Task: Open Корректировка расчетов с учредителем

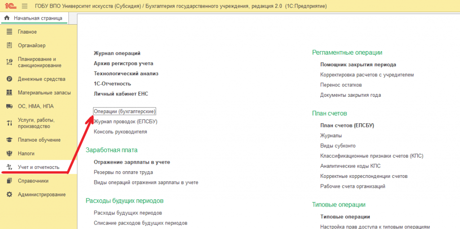Action: click(x=367, y=75)
